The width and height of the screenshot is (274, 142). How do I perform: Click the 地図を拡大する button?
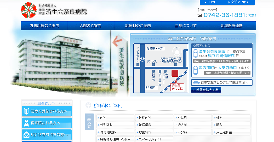click(206, 90)
